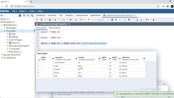Open the save options dropdown arrow
This screenshot has height=98, width=174.
(45, 20)
